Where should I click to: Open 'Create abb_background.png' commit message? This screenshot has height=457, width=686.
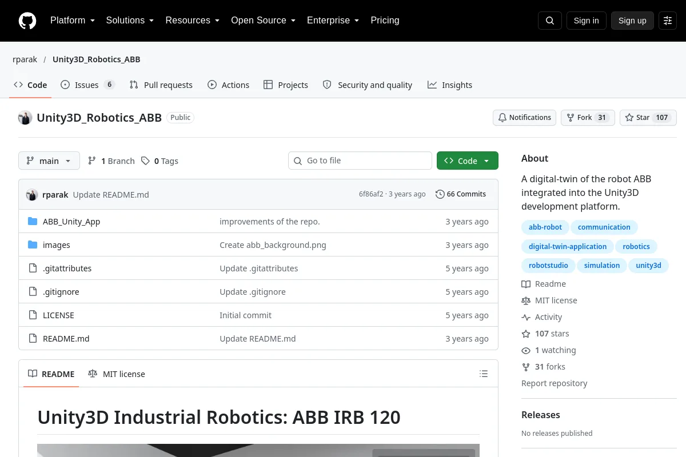click(273, 245)
